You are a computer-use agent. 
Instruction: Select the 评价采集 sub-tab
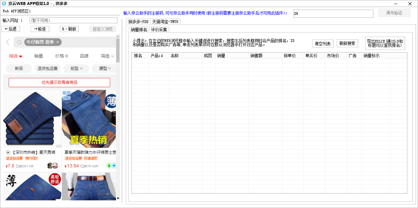[159, 30]
